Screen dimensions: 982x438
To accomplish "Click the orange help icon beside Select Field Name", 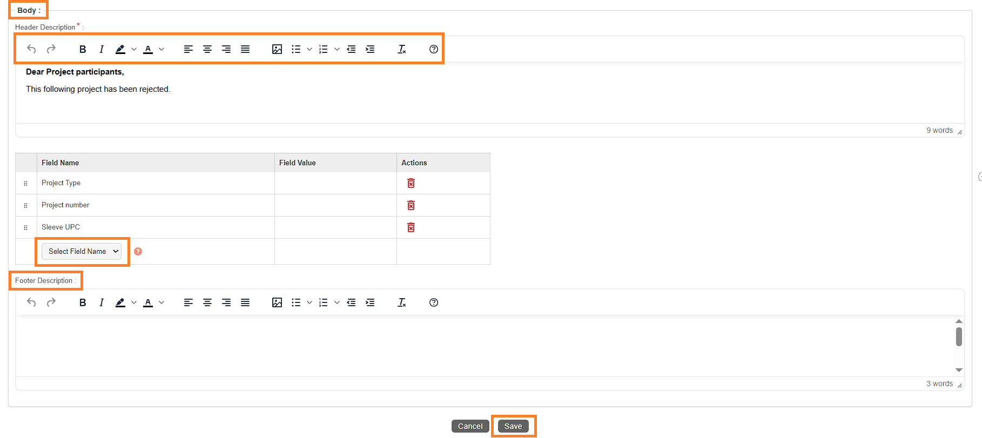I will 138,251.
